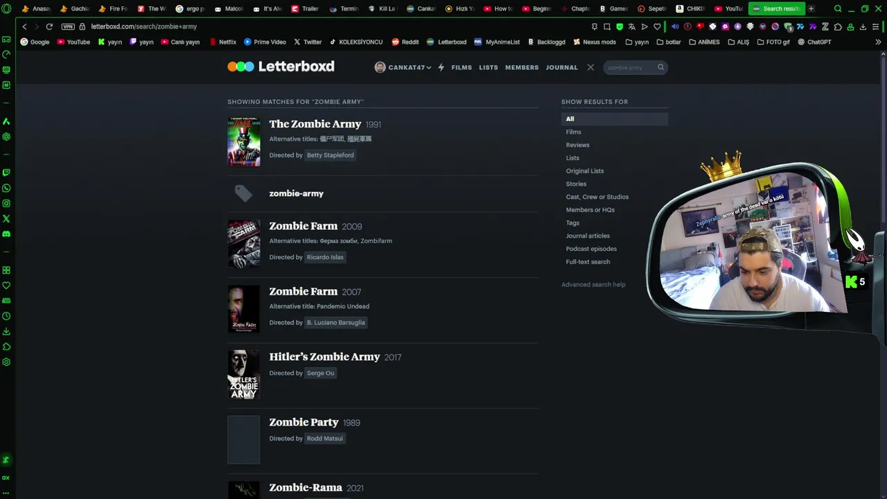Open Instagram in the Opera sidebar
The image size is (887, 499).
tap(6, 203)
